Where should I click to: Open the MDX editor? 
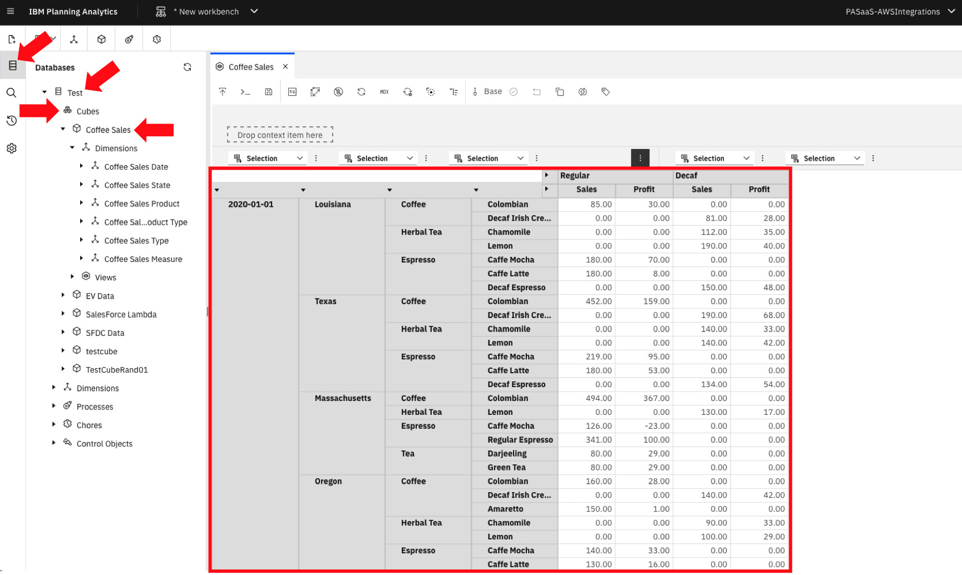pyautogui.click(x=384, y=92)
